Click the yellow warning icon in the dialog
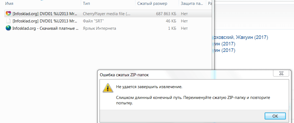 pos(108,88)
